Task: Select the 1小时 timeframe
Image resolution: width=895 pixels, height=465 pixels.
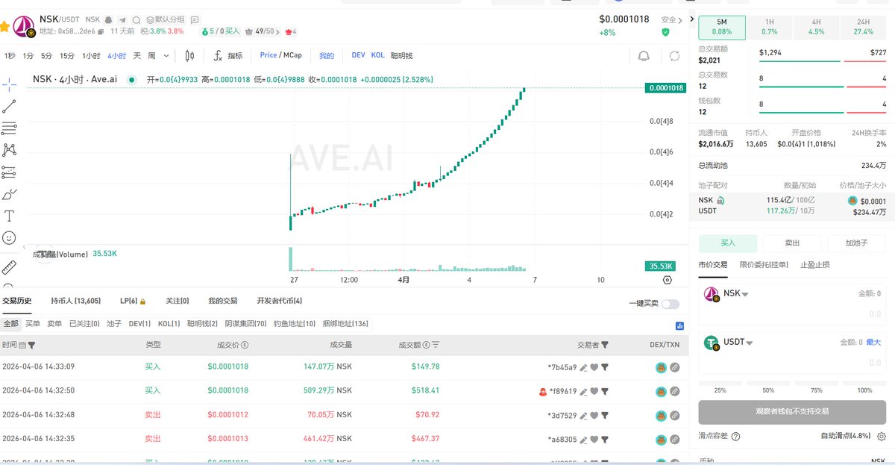Action: 91,56
